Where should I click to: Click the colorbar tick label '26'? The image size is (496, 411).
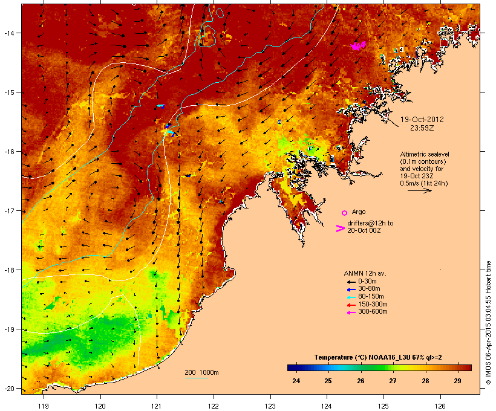pos(361,381)
